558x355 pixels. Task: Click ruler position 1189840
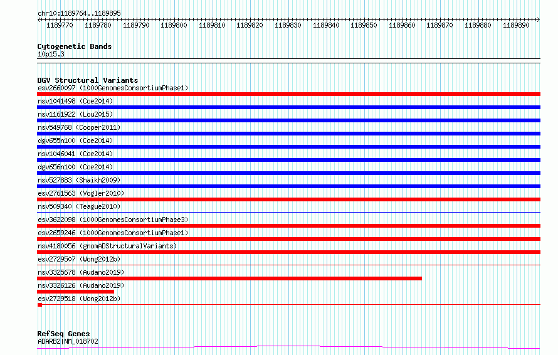click(x=326, y=25)
